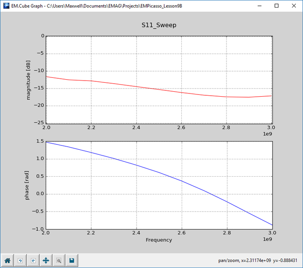Screen dimensions: 303x268
Task: Maximize the EM.Cube Graph window
Action: coord(277,6)
